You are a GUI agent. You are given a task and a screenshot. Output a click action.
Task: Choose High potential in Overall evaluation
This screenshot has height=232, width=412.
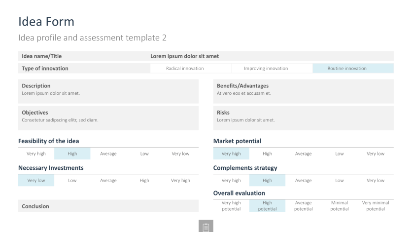(267, 206)
